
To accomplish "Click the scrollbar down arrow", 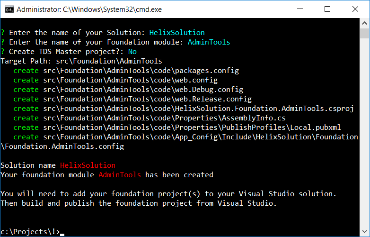I will (365, 232).
